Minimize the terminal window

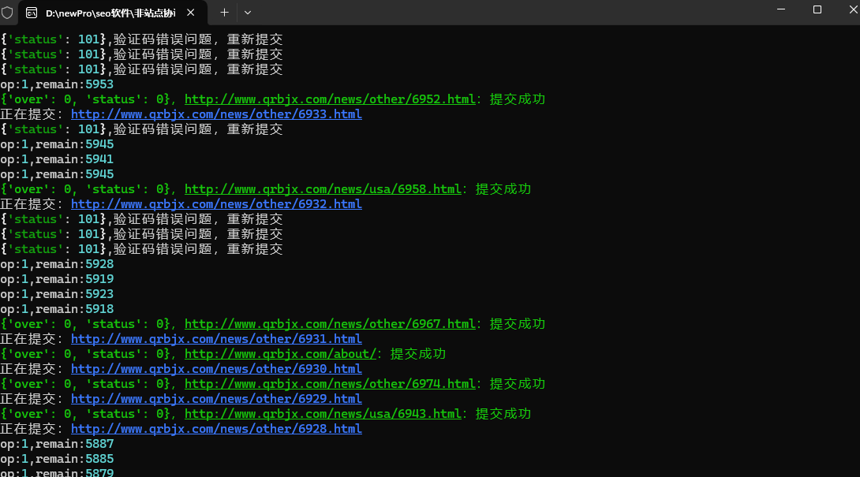pyautogui.click(x=780, y=9)
